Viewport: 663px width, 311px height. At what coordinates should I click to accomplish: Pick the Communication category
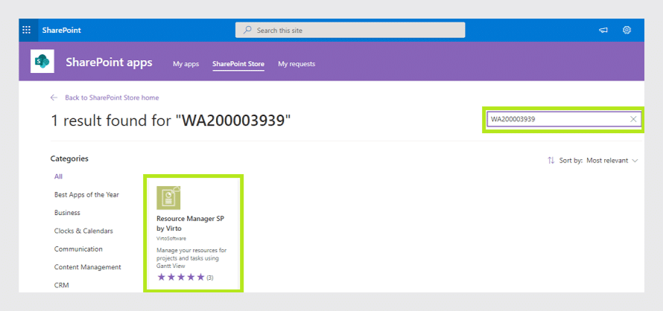coord(78,249)
